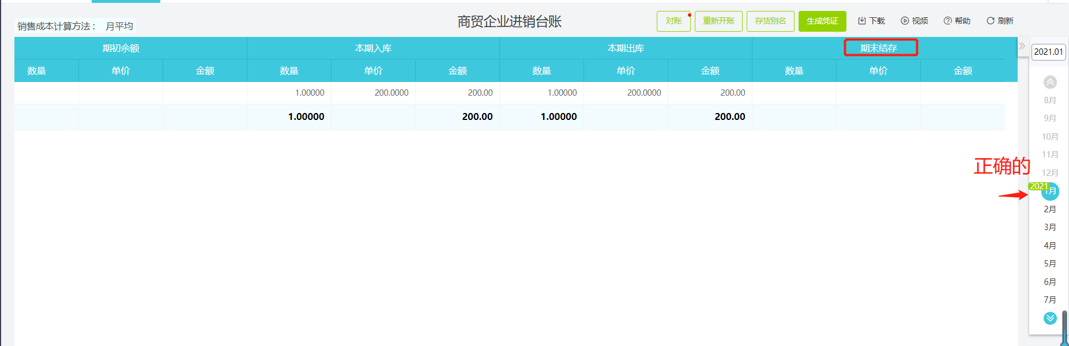The height and width of the screenshot is (346, 1069).
Task: Select 12月 in the month list
Action: (x=1050, y=173)
